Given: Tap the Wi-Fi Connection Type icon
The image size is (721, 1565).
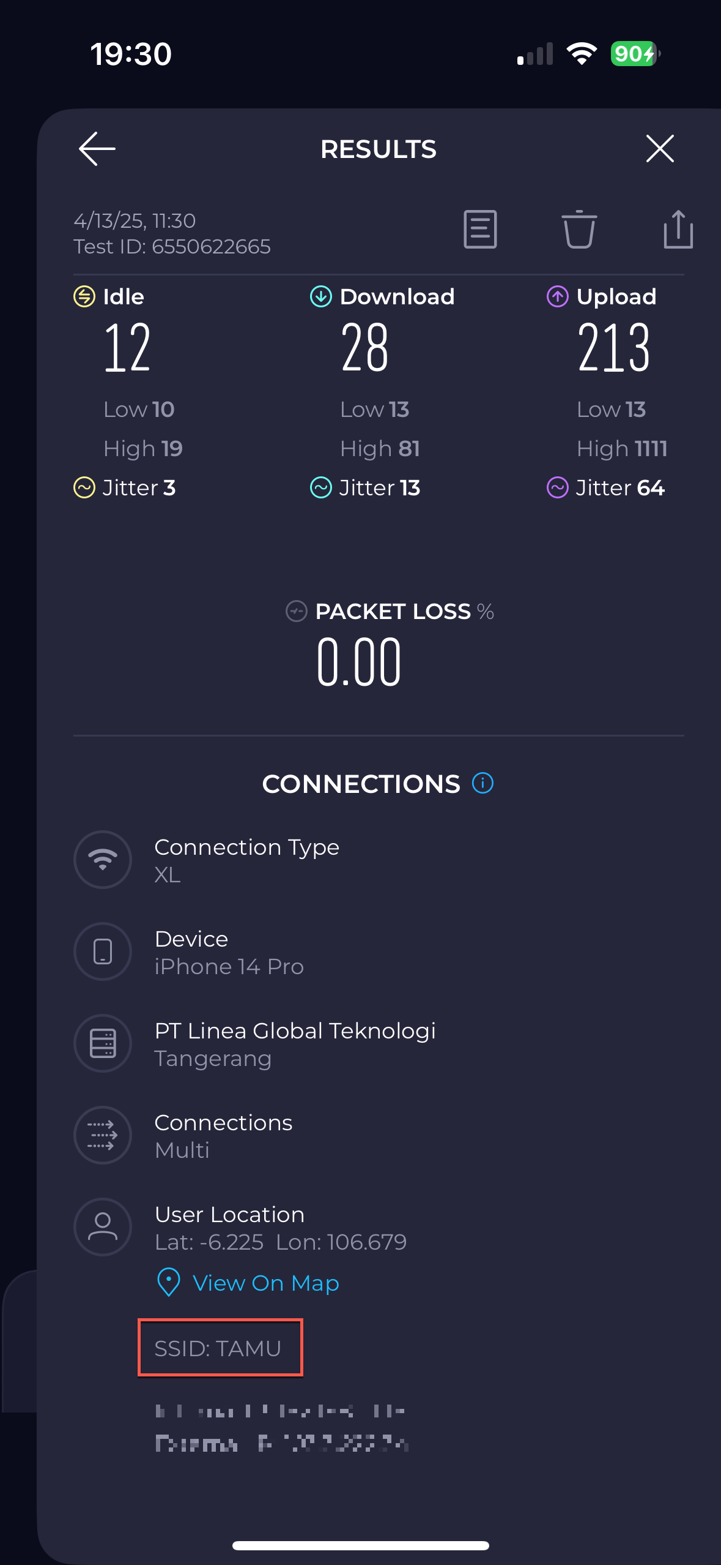Looking at the screenshot, I should [103, 860].
